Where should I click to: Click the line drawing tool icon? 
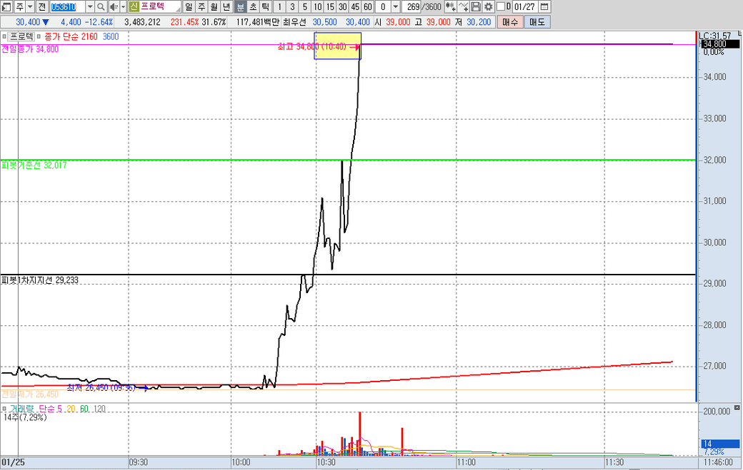tap(464, 6)
